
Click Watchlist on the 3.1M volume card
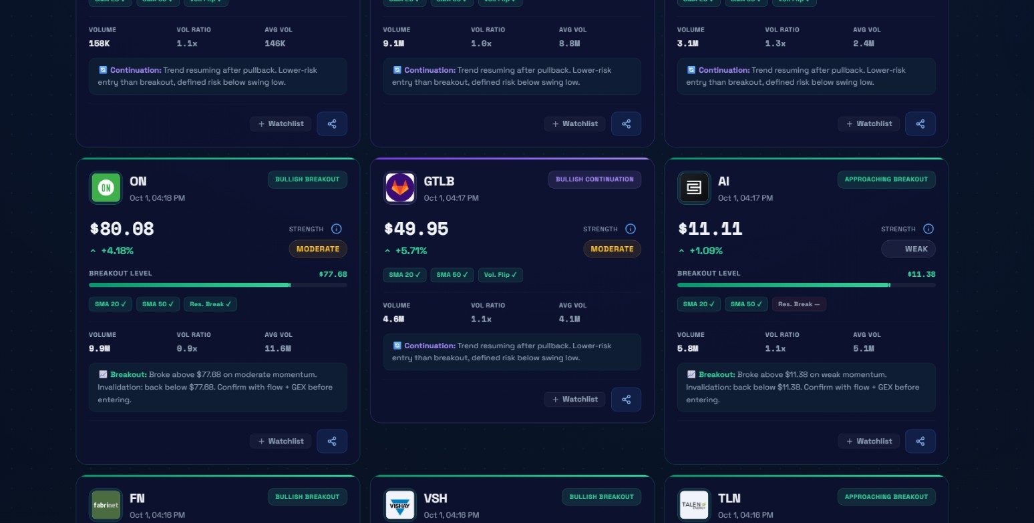(x=869, y=123)
